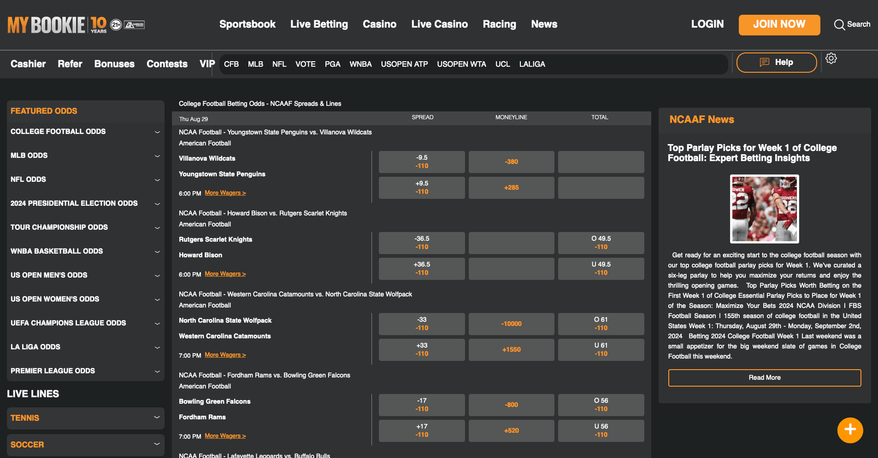Pick NC State -10000 moneyline
The height and width of the screenshot is (458, 878).
pyautogui.click(x=511, y=324)
